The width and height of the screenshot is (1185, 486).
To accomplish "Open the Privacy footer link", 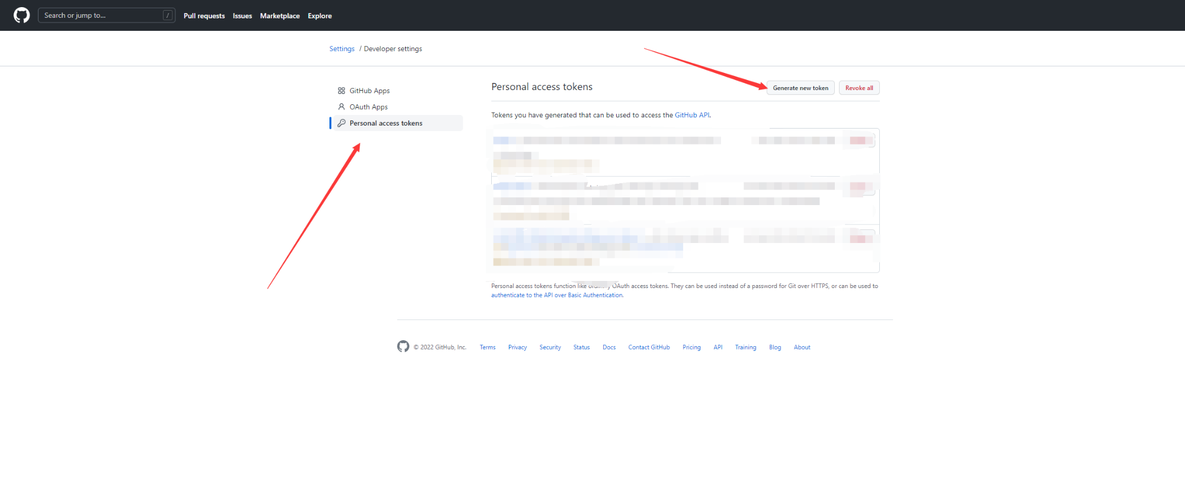I will click(517, 347).
